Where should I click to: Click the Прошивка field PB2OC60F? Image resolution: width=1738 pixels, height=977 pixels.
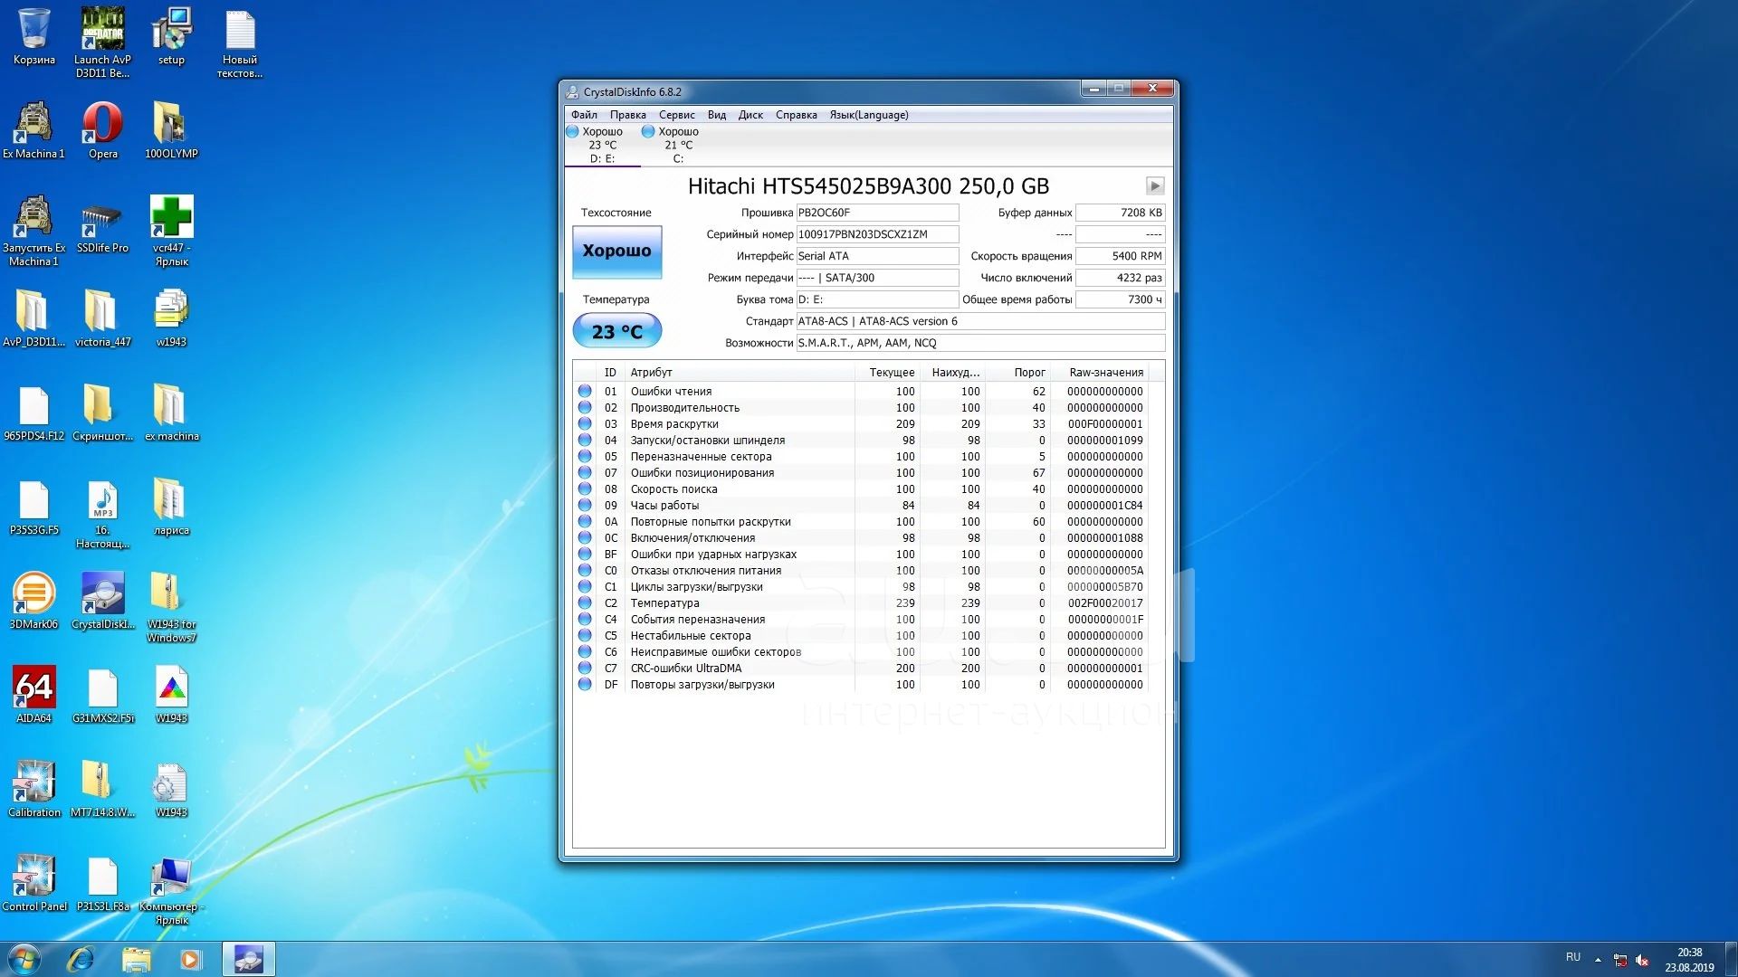877,213
